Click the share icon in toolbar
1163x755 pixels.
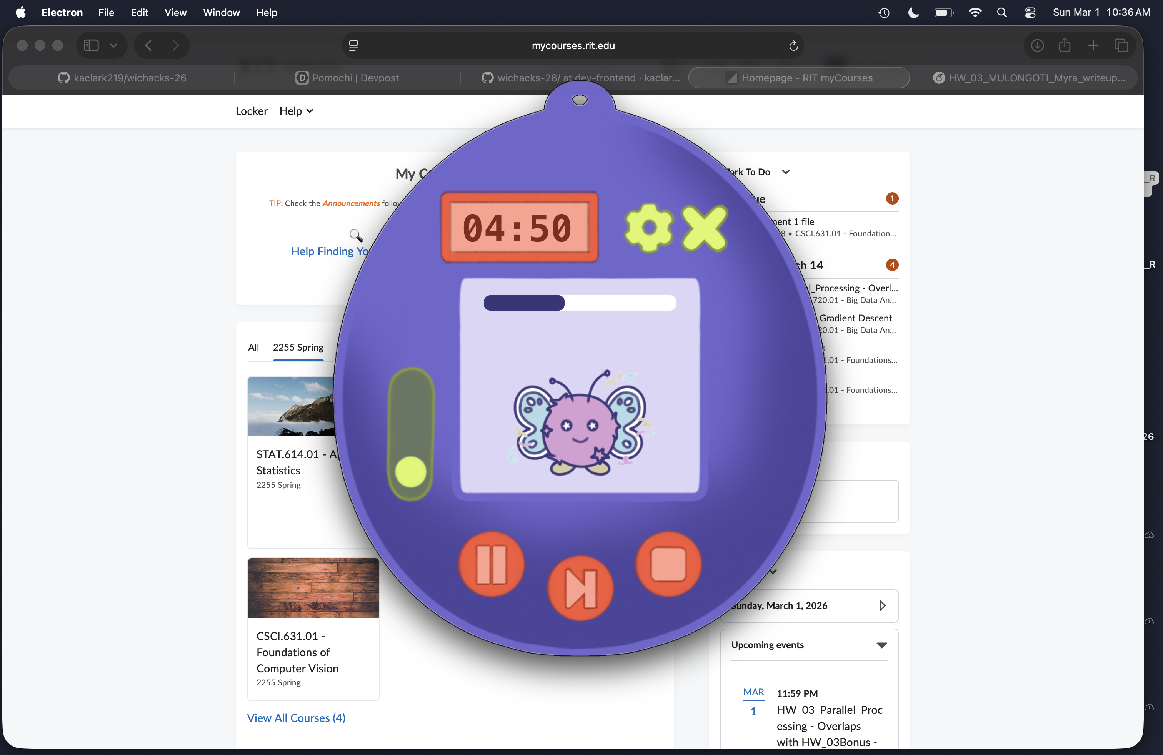(x=1065, y=45)
